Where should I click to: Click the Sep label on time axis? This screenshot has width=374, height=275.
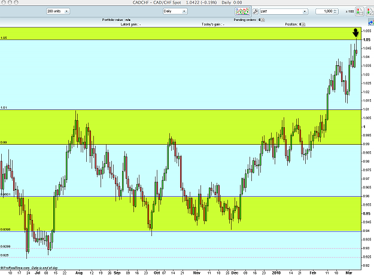click(117, 273)
